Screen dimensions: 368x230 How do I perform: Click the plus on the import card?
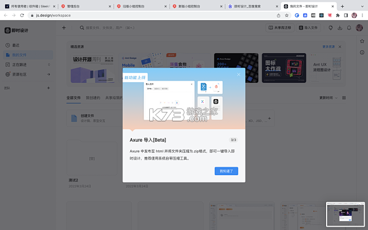[x=269, y=118]
